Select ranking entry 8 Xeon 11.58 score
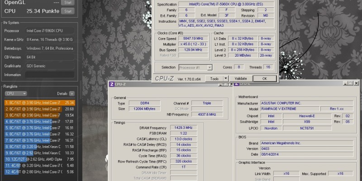Image resolution: width=362 pixels, height=181 pixels. [x=39, y=147]
